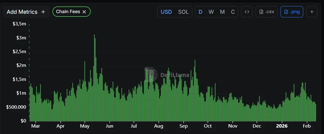Switch currency denomination to SOL
Image resolution: width=324 pixels, height=134 pixels.
183,12
